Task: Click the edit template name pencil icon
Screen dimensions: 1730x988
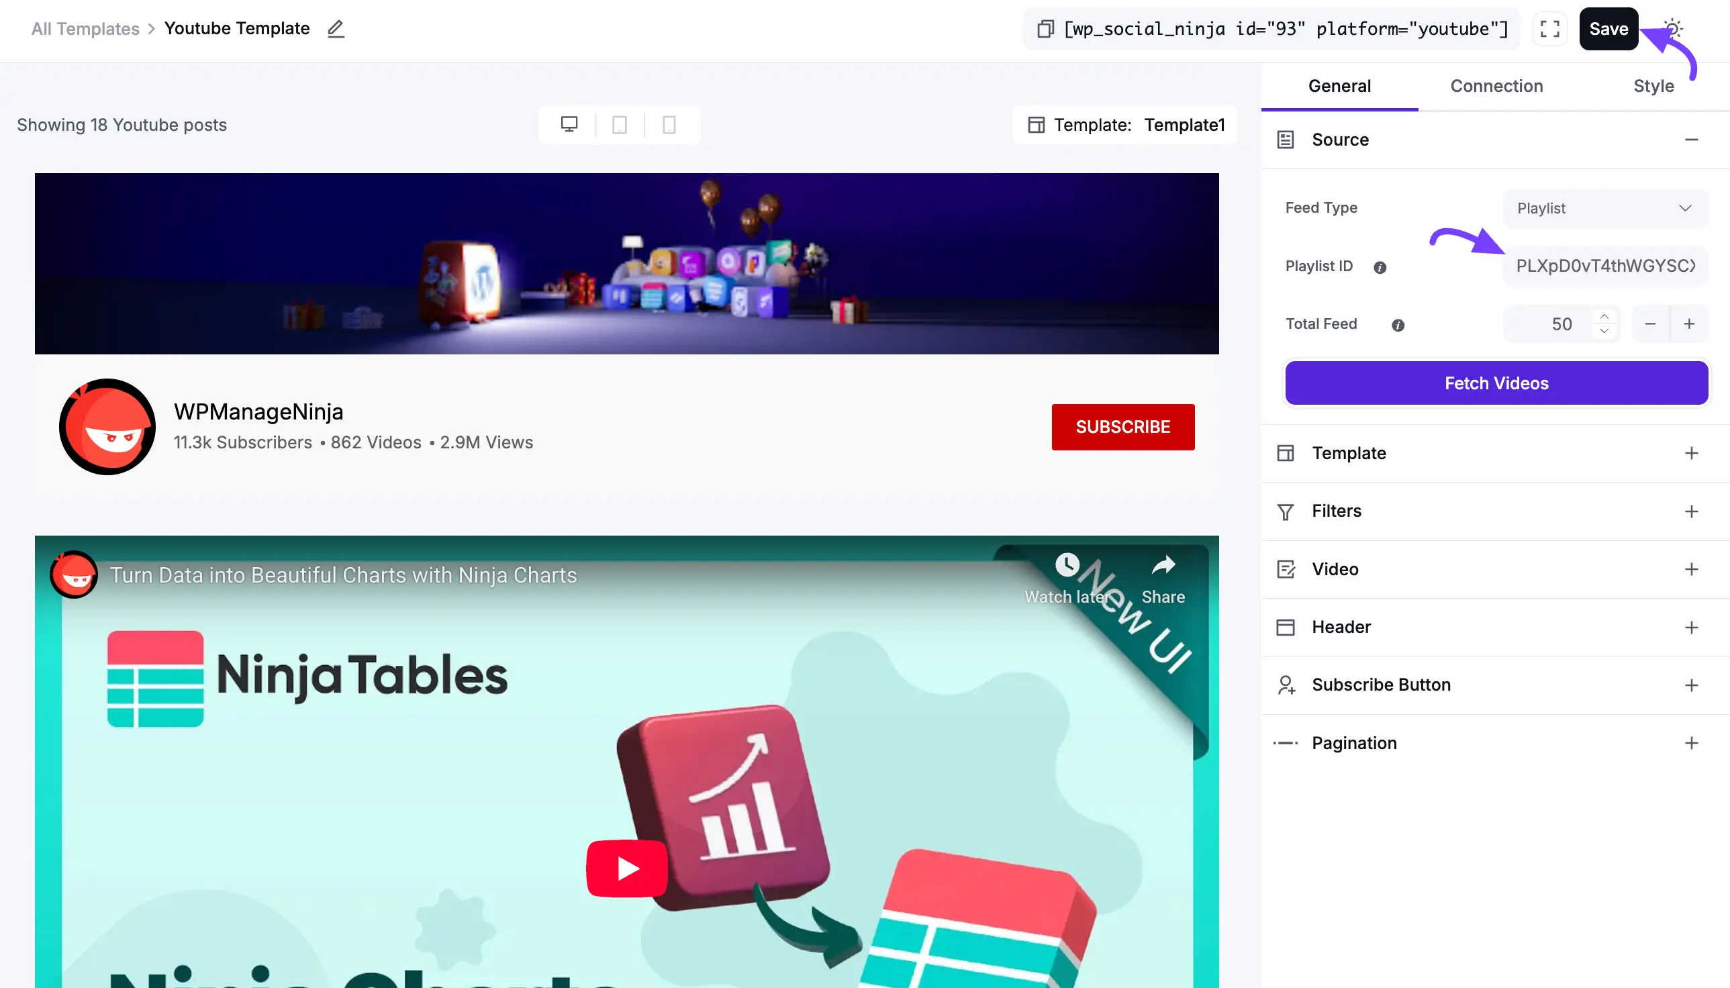Action: pyautogui.click(x=336, y=28)
